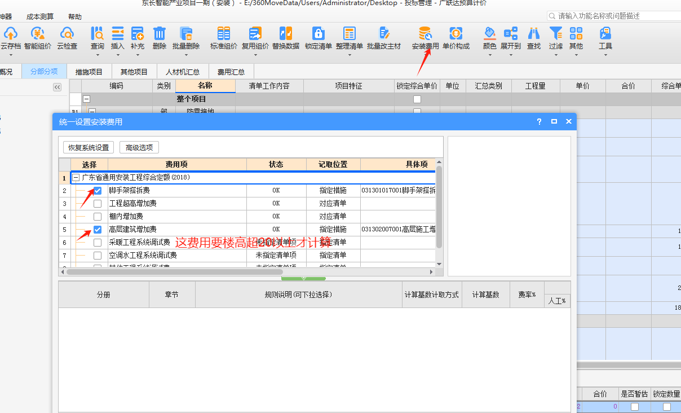The image size is (681, 413).
Task: Check the 采暖工程系统调试费 checkbox
Action: tap(98, 243)
